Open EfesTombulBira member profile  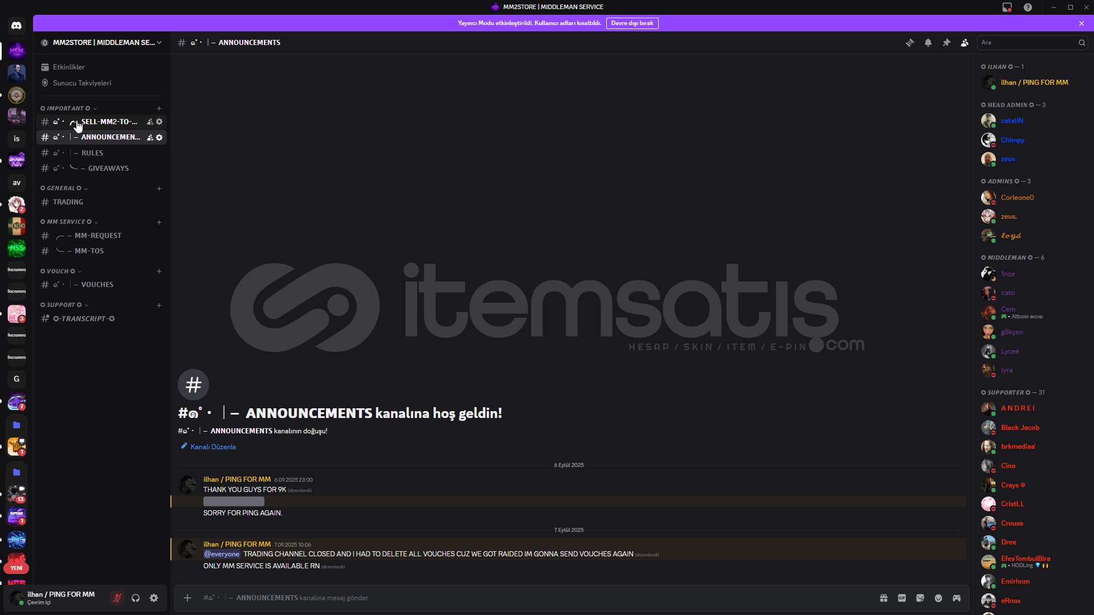pyautogui.click(x=1031, y=561)
